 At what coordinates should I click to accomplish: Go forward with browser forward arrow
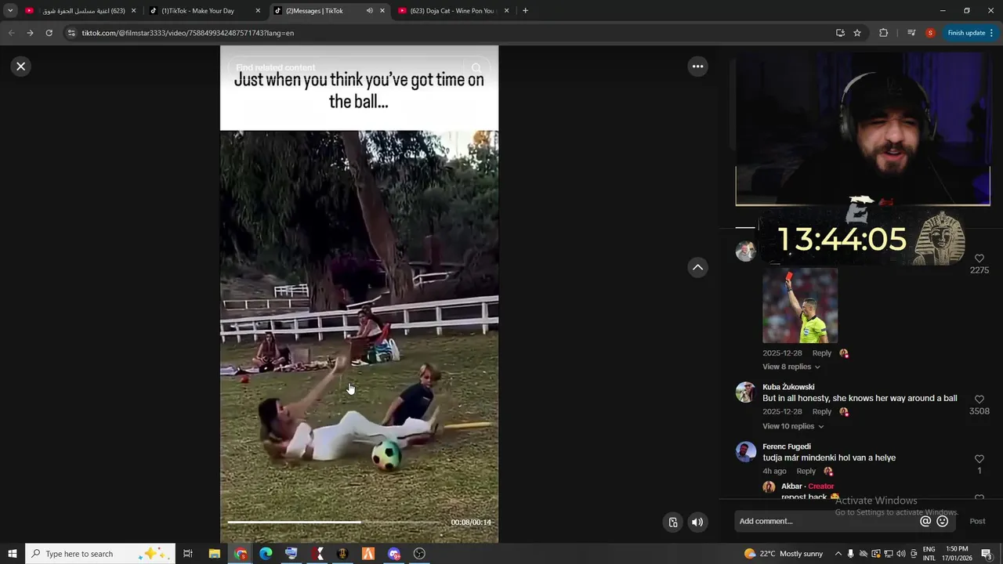(30, 33)
